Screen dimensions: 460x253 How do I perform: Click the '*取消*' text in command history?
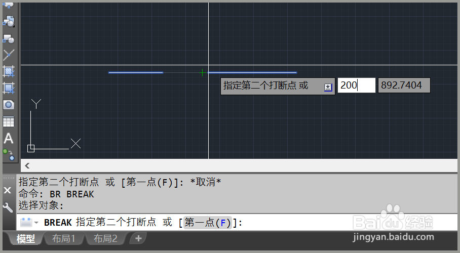coord(206,182)
